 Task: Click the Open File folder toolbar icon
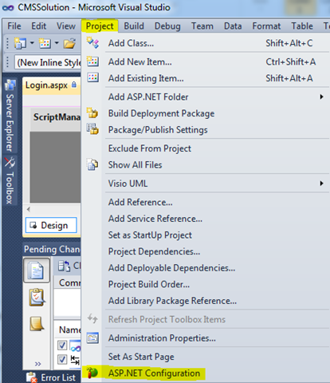[x=69, y=43]
